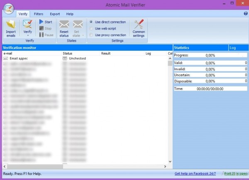Switch to the Statistics panel tab

(x=201, y=48)
